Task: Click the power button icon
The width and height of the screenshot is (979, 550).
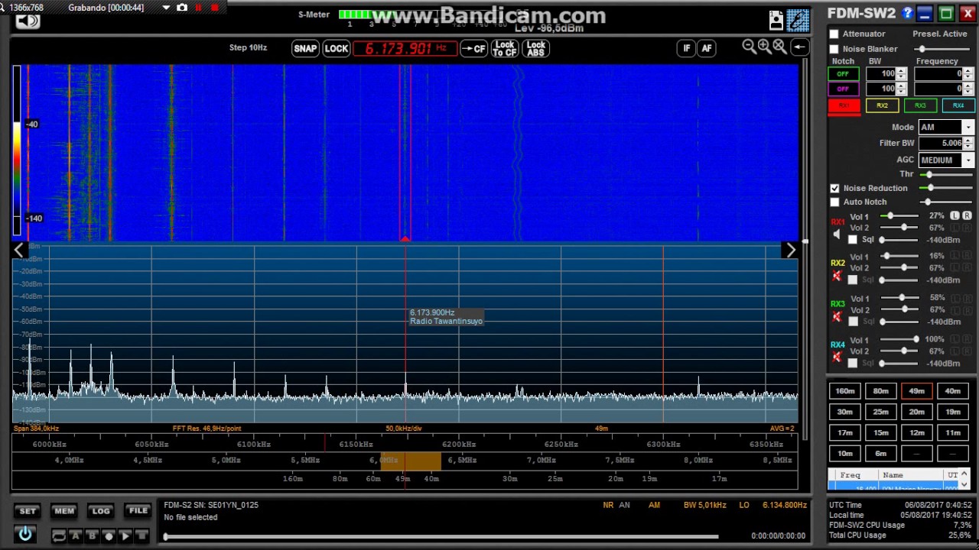Action: 25,535
